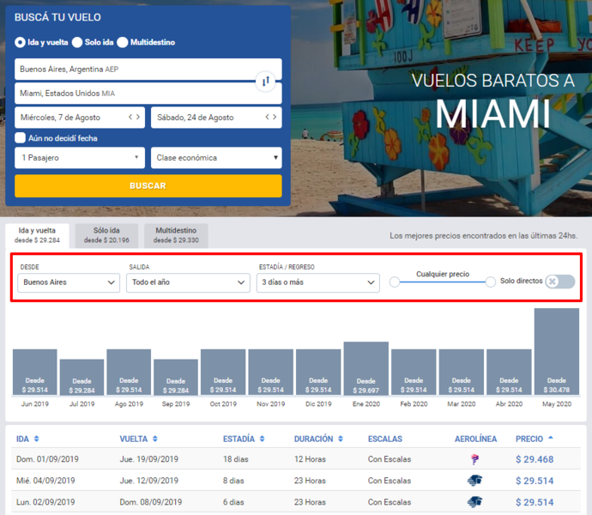592x515 pixels.
Task: Swap origin and destination with the arrows icon
Action: [x=266, y=81]
